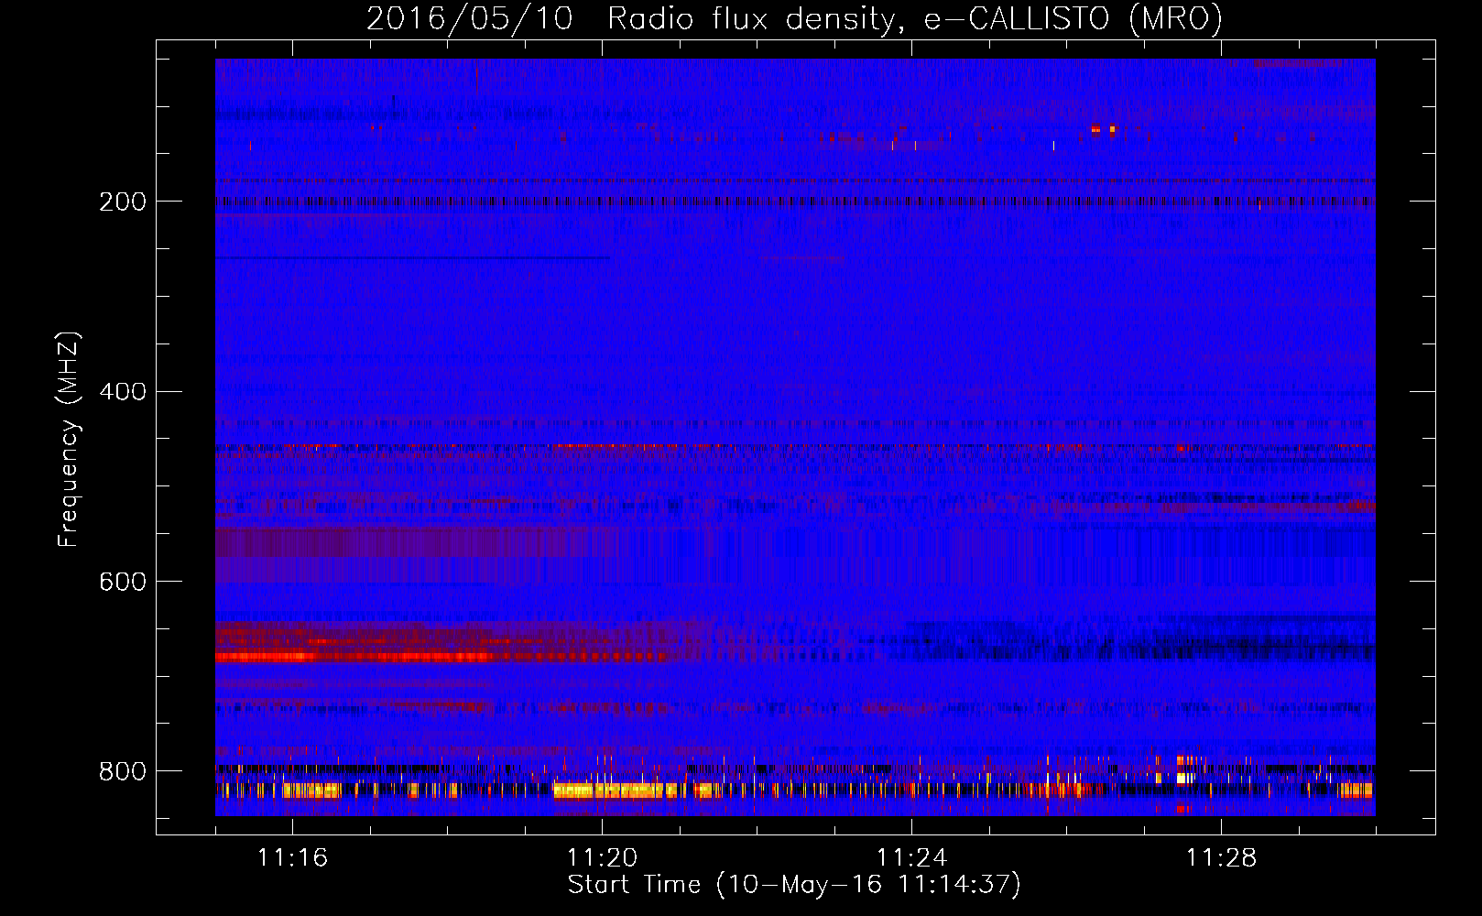This screenshot has width=1482, height=916.
Task: Click the '600' frequency tick label
Action: click(123, 583)
